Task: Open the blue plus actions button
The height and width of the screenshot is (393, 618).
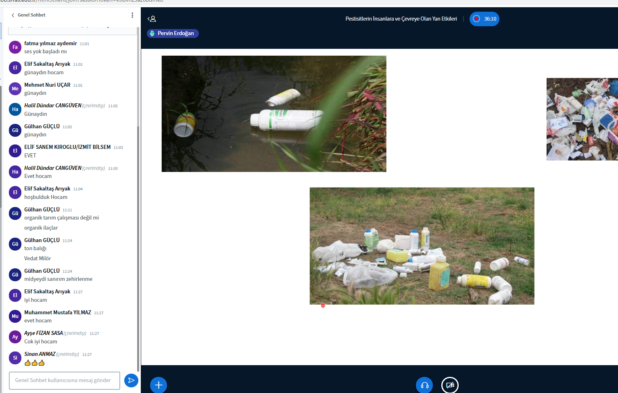Action: (159, 385)
